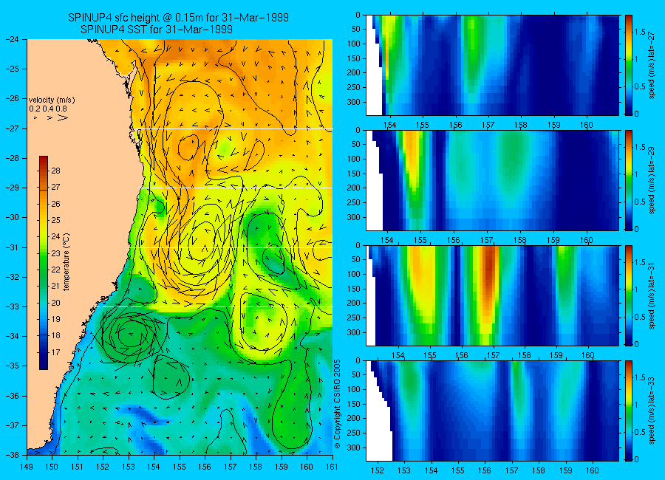Image resolution: width=665 pixels, height=480 pixels.
Task: Click the -38 latitude label on map axis
Action: (x=12, y=455)
